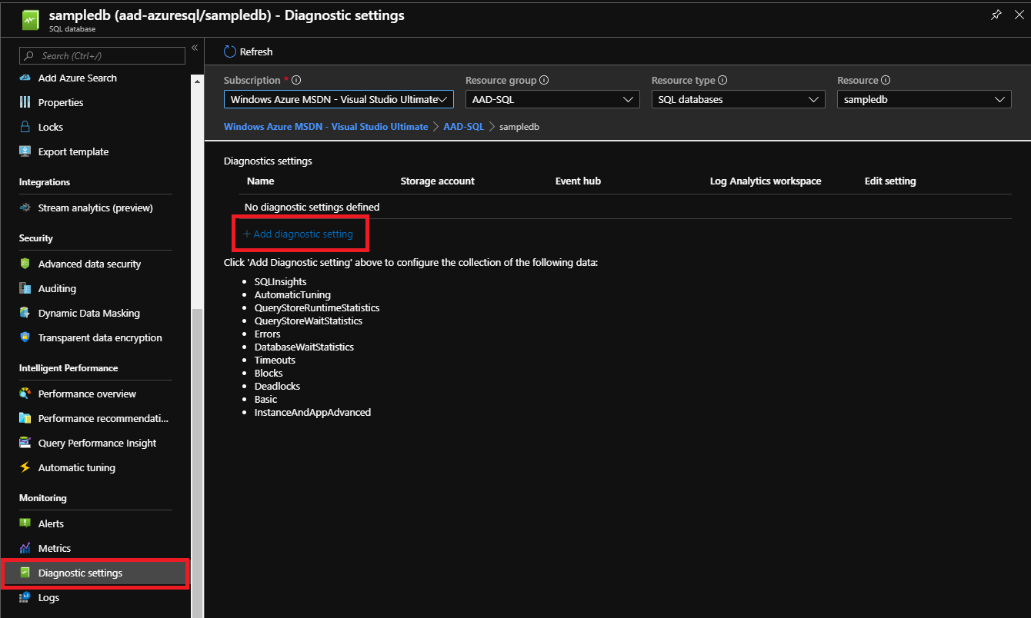Open the Resource type dropdown
The image size is (1031, 618).
point(737,98)
